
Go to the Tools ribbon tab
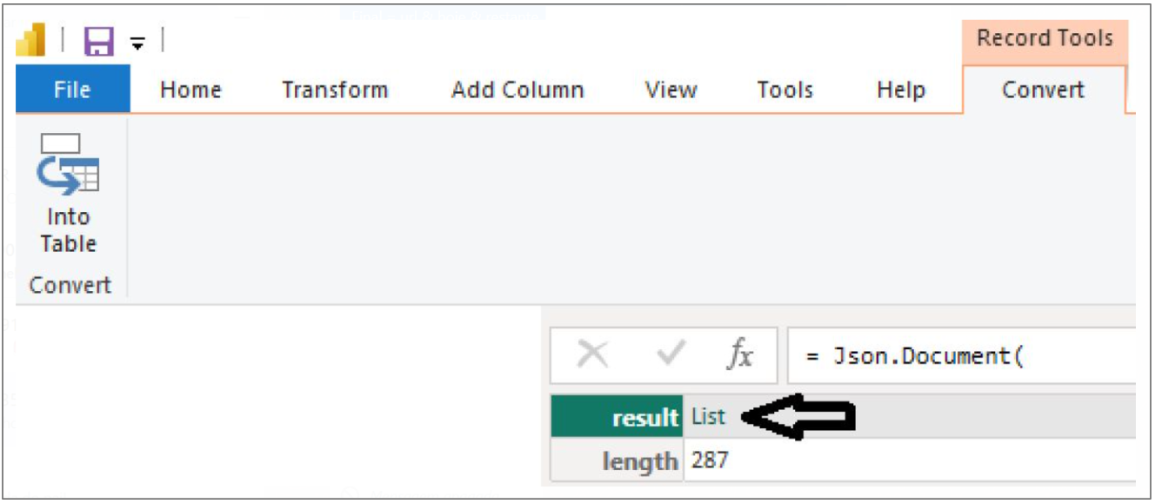pos(784,90)
